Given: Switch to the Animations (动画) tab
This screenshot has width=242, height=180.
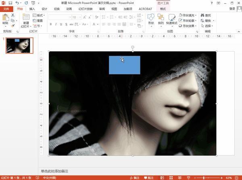Looking at the screenshot, I should point(69,9).
